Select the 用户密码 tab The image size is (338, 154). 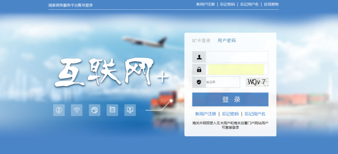click(x=227, y=41)
